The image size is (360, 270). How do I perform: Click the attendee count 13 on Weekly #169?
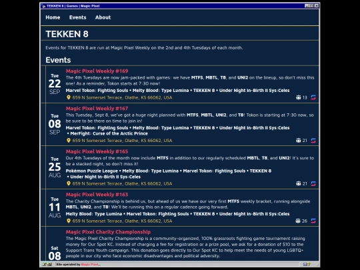pos(305,97)
